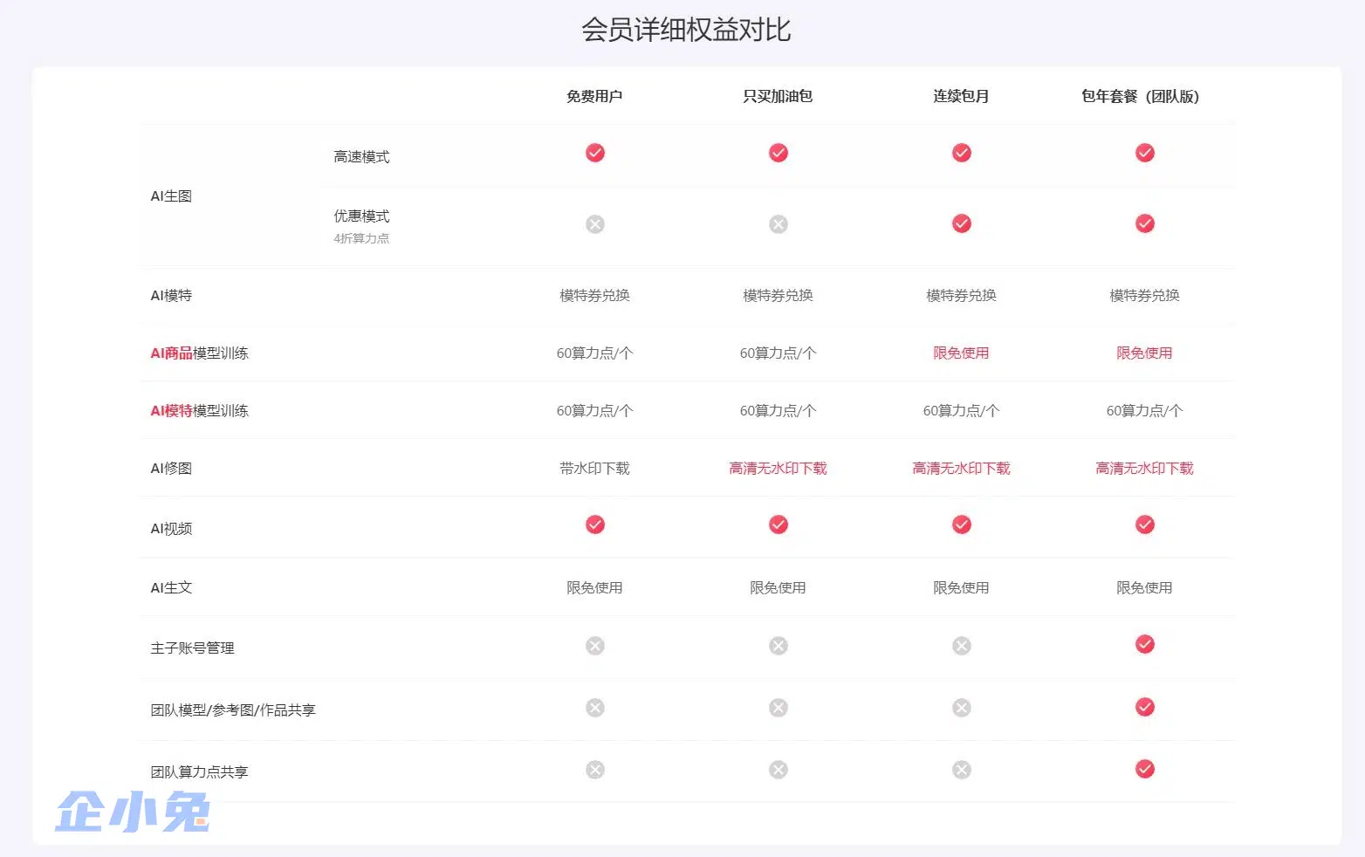The image size is (1365, 857).
Task: Click the 团队模型/参考图/作品共享 cross under 连续包月
Action: point(962,708)
